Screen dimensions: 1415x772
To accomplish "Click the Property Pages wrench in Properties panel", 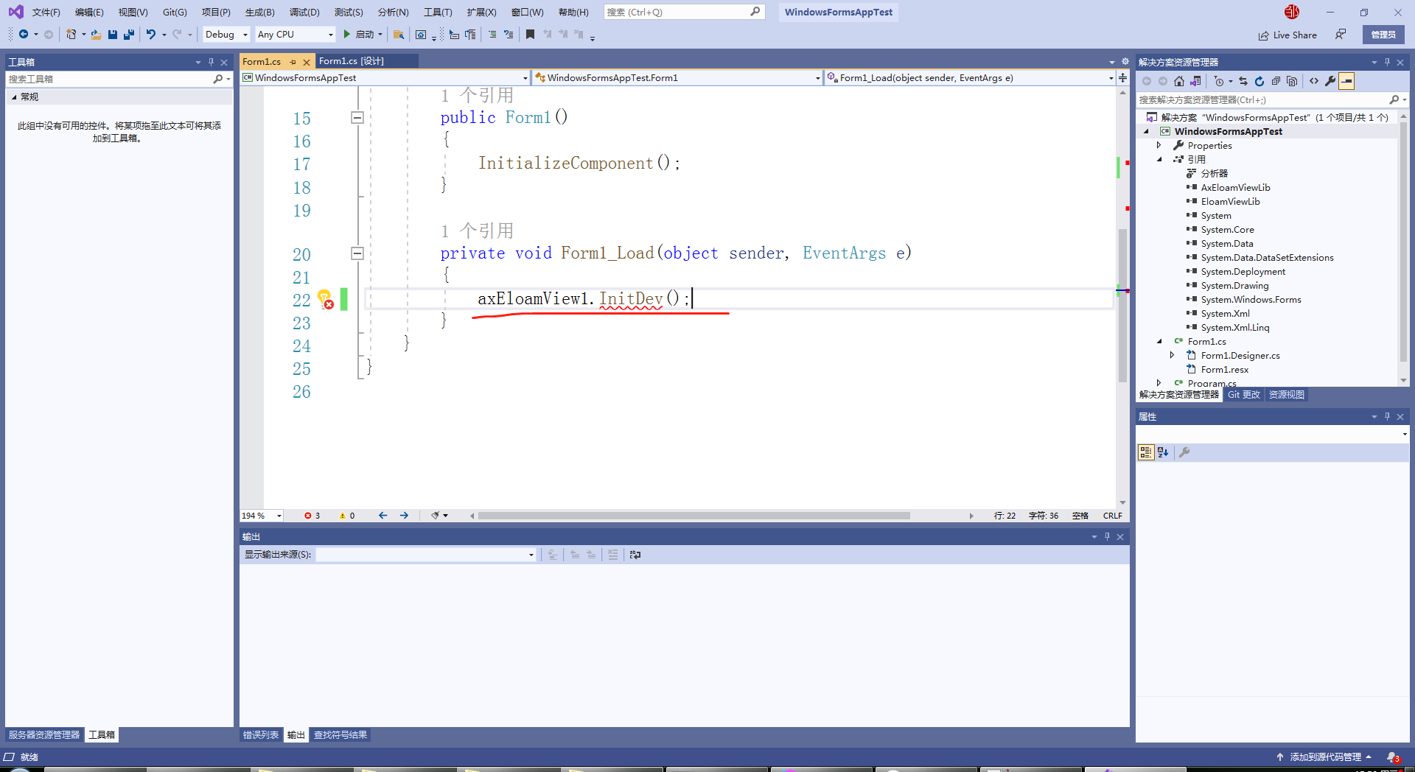I will tap(1184, 452).
